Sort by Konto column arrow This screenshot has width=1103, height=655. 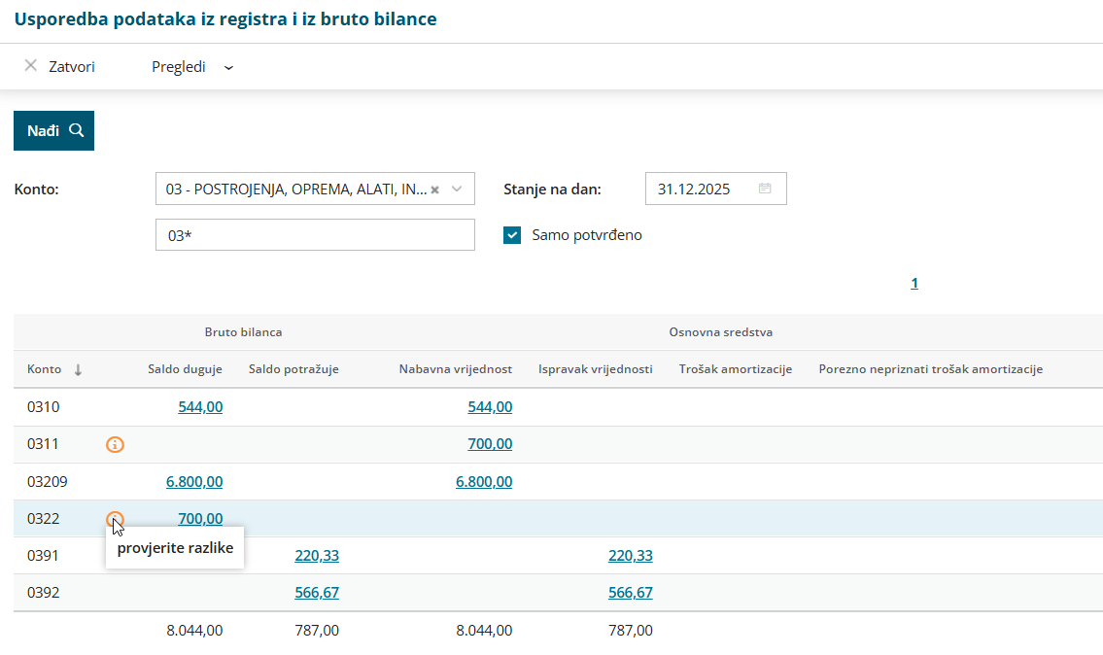click(79, 369)
